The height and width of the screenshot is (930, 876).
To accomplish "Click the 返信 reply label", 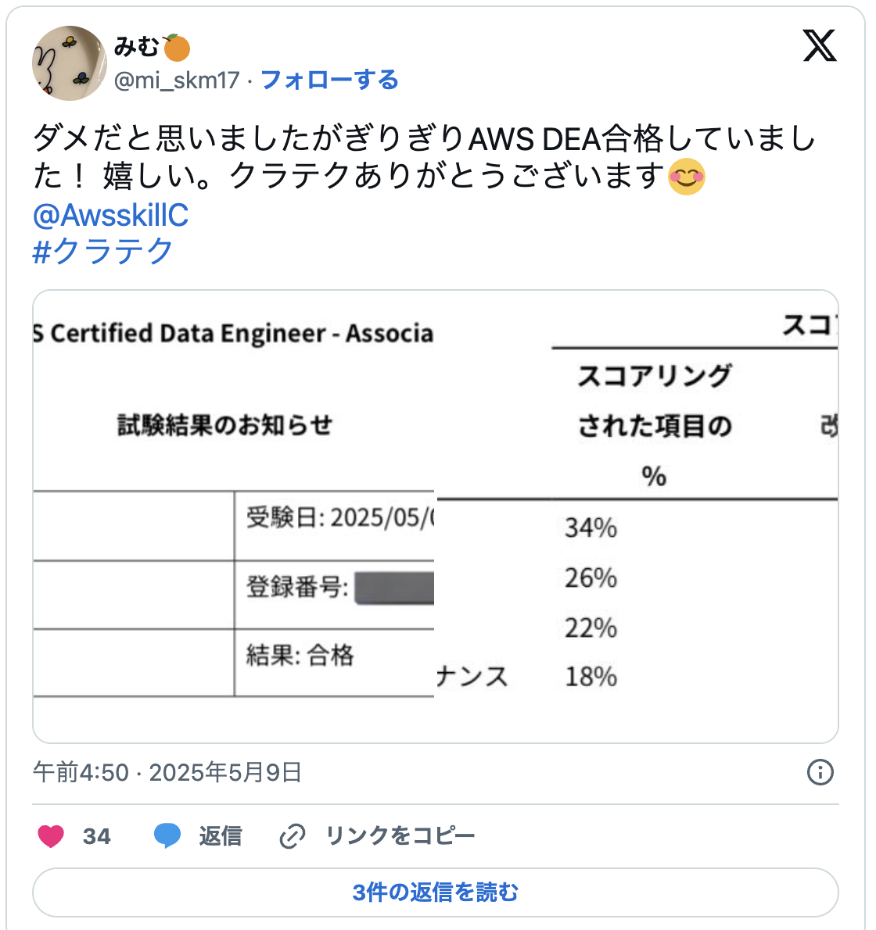I will (x=223, y=835).
